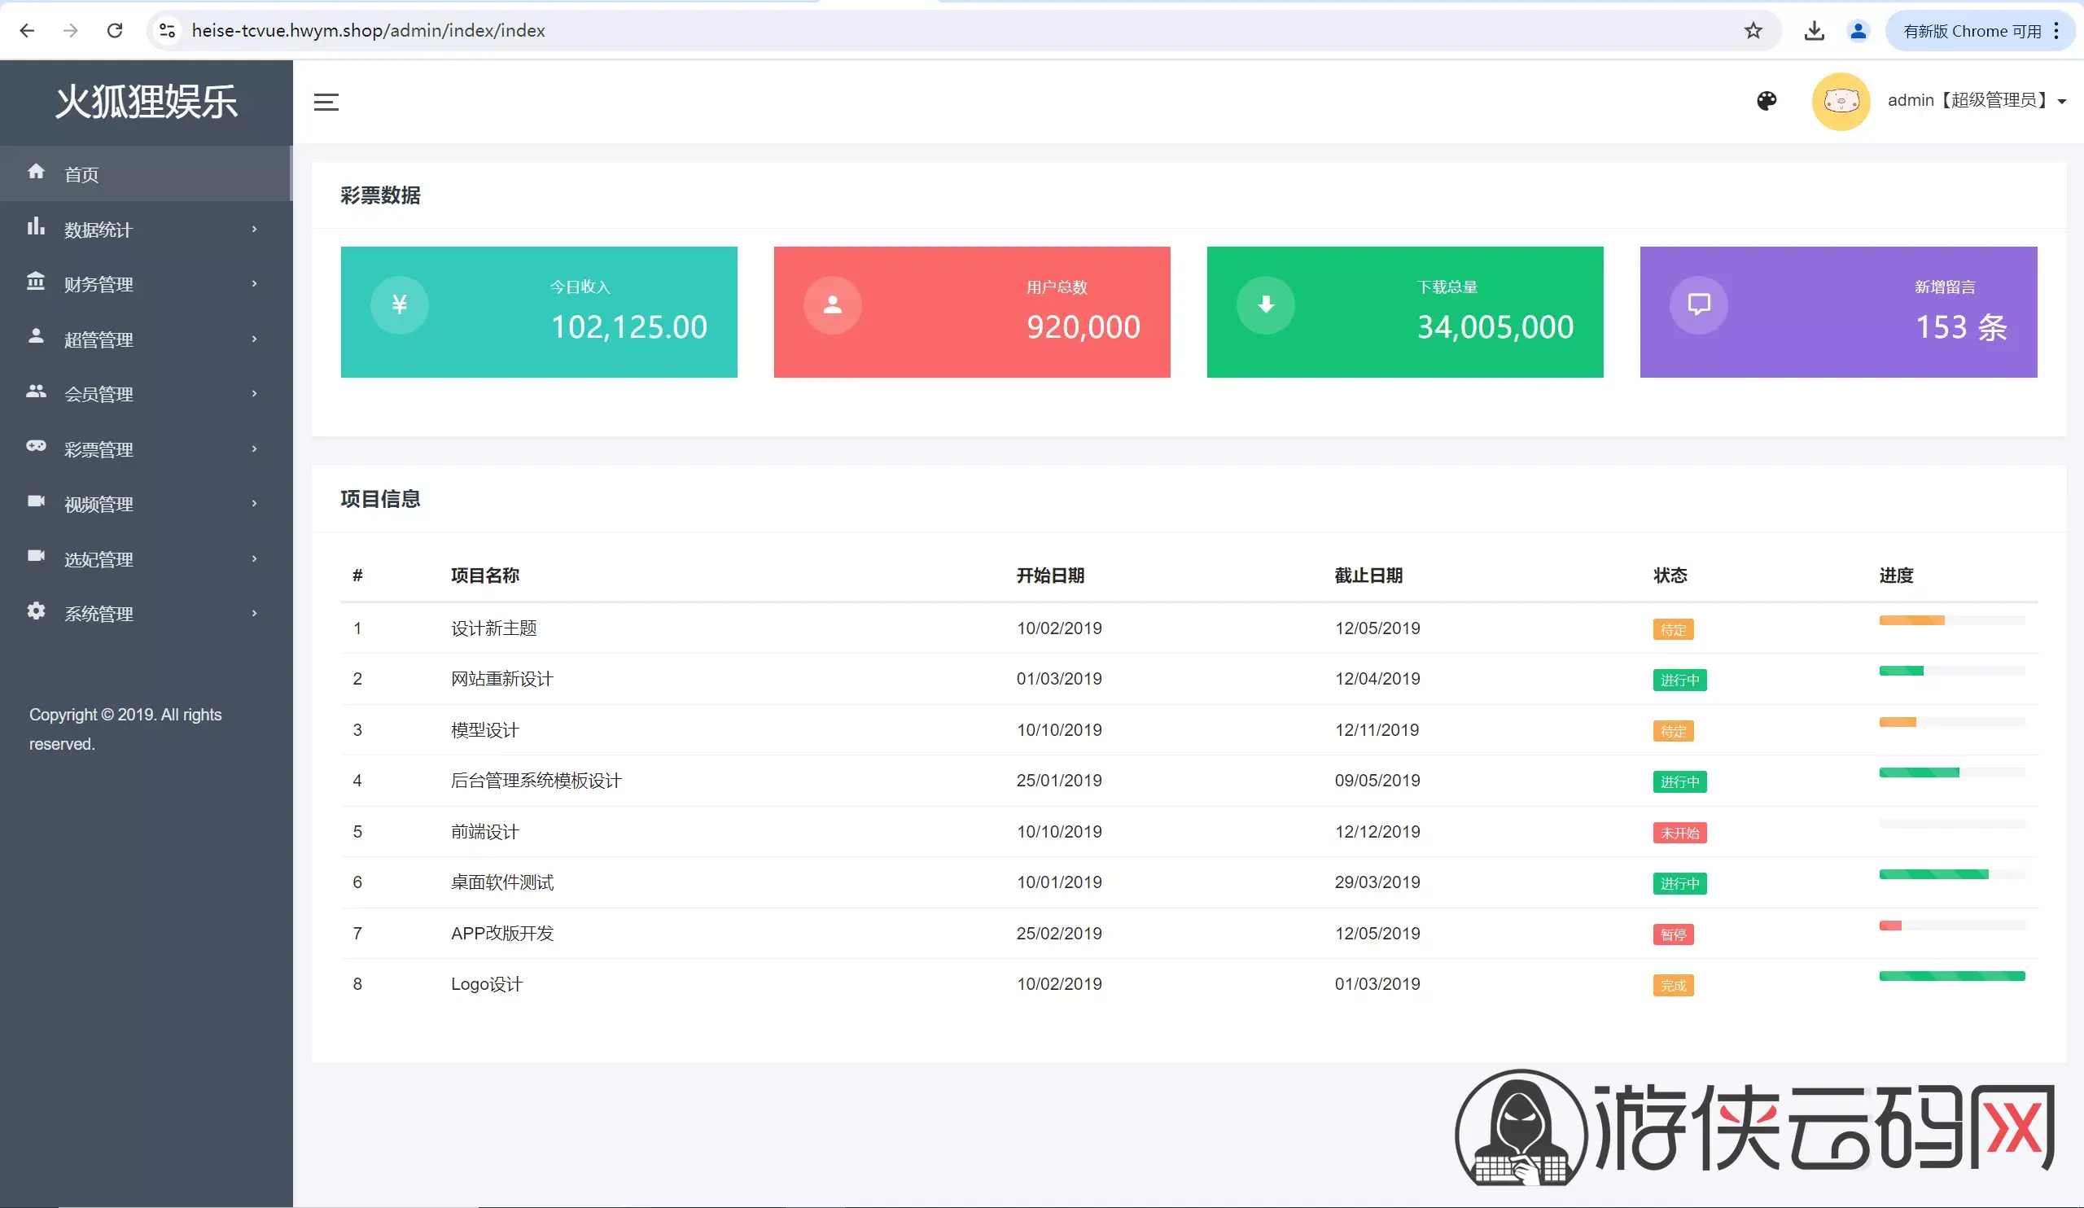The height and width of the screenshot is (1208, 2084).
Task: Select the 首页 menu item
Action: click(147, 173)
